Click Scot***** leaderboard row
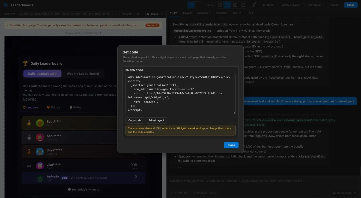Viewport: 361px width, 198px height. 83,123
